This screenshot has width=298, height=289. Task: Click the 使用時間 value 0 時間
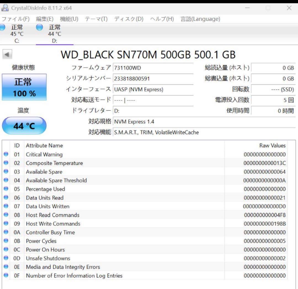pos(273,111)
